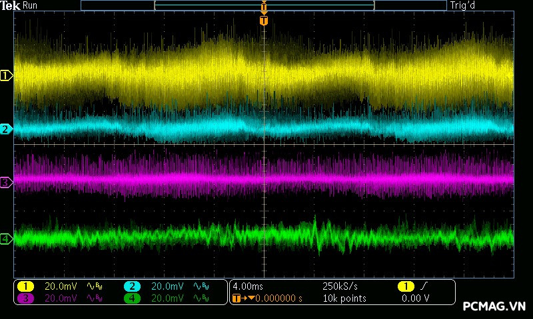533x319 pixels.
Task: Toggle the magenta channel 3 badge
Action: coord(26,298)
